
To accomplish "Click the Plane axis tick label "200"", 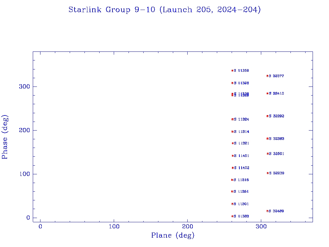I will click(188, 227).
